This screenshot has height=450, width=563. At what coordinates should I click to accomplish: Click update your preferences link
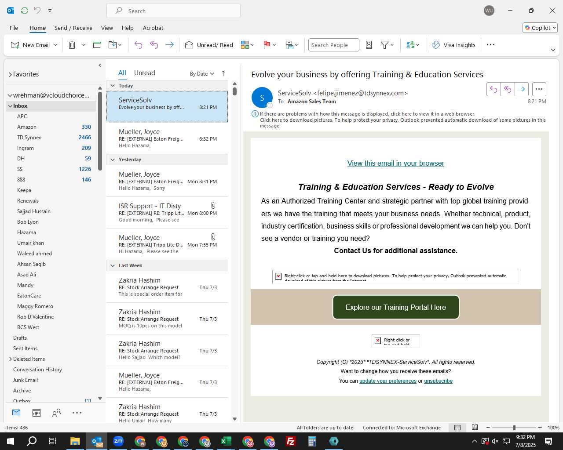[388, 381]
